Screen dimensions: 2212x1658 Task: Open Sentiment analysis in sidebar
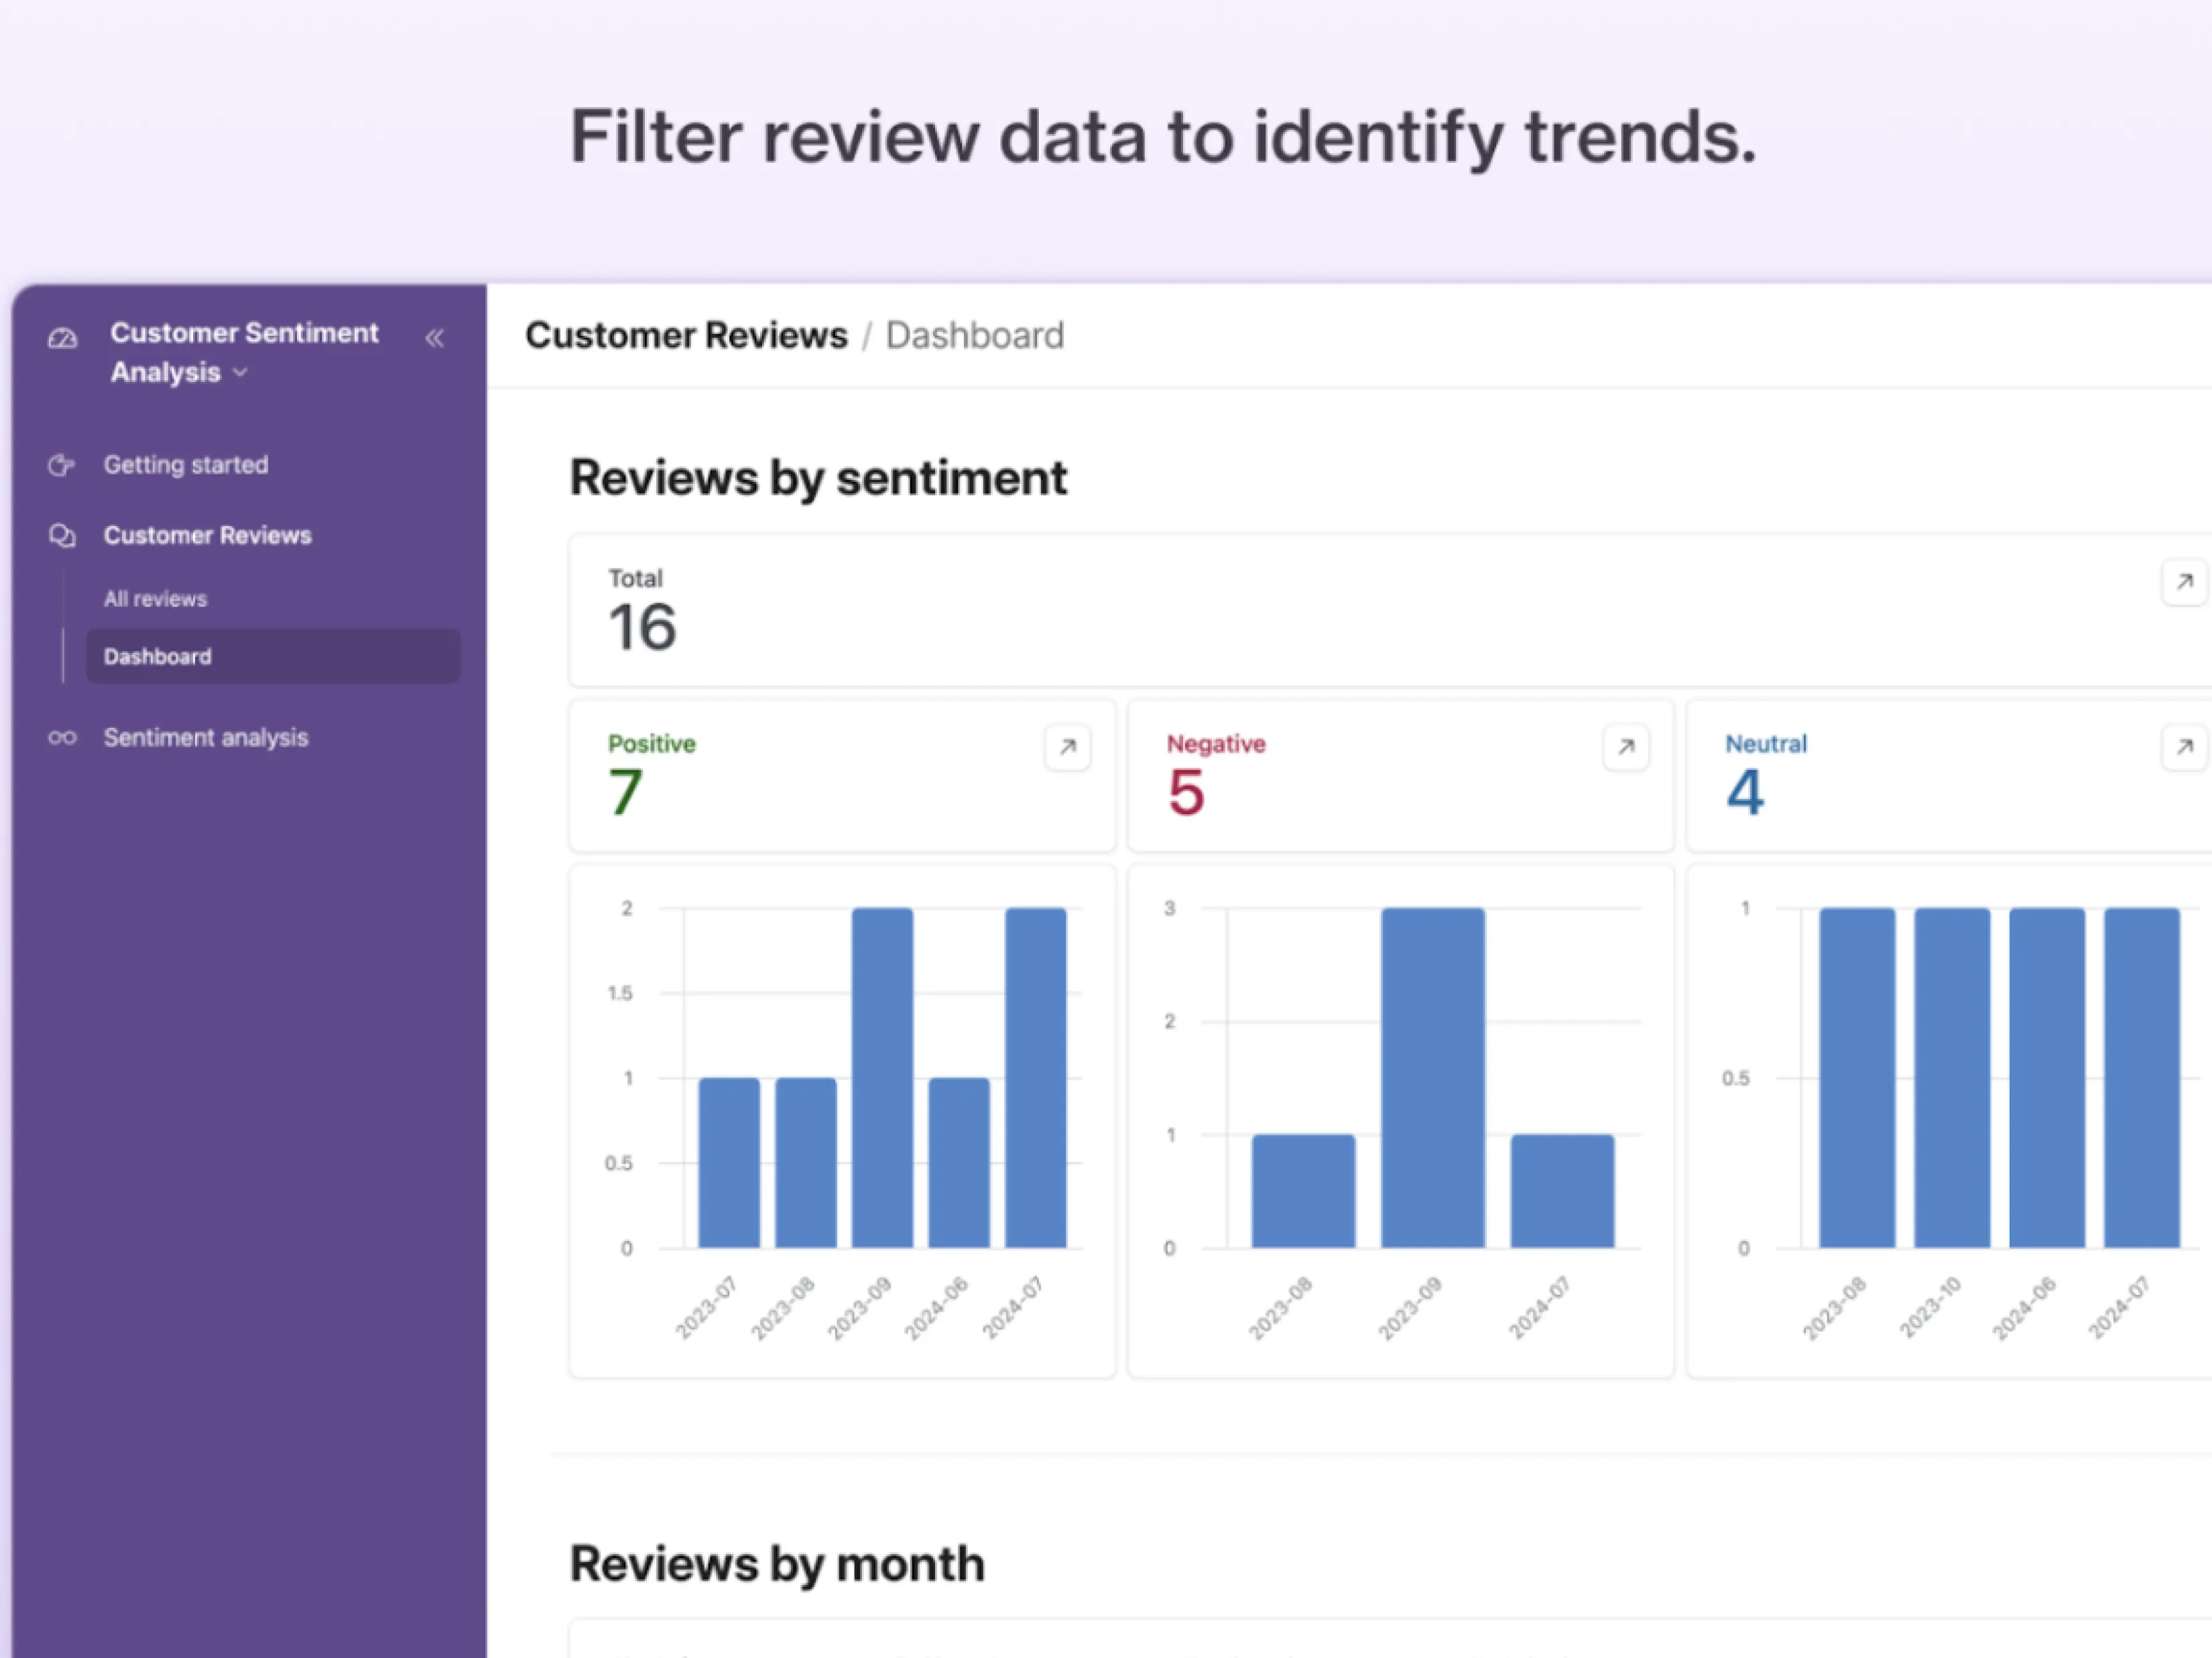tap(206, 738)
